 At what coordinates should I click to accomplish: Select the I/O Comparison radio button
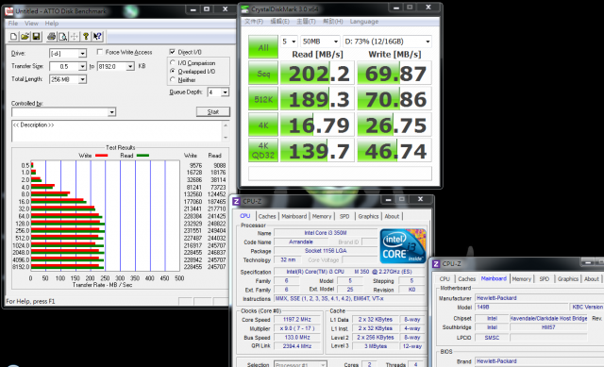(173, 62)
